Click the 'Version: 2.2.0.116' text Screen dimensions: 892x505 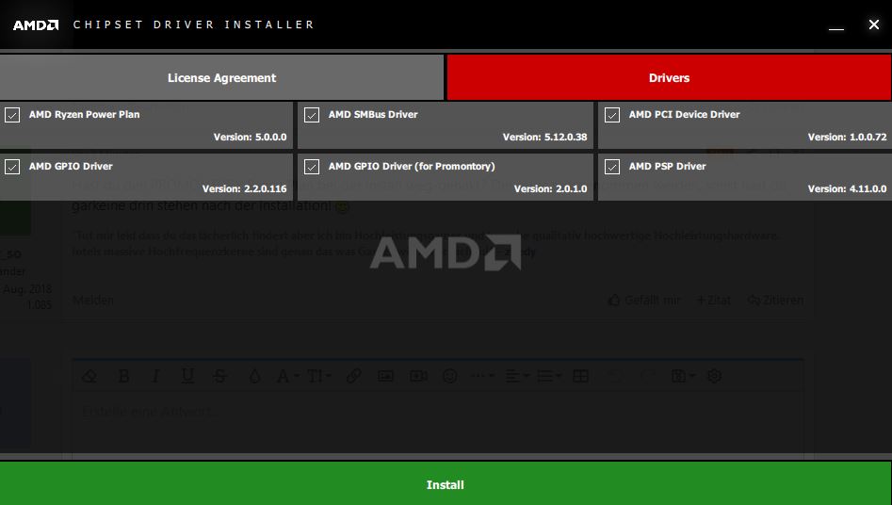[245, 189]
